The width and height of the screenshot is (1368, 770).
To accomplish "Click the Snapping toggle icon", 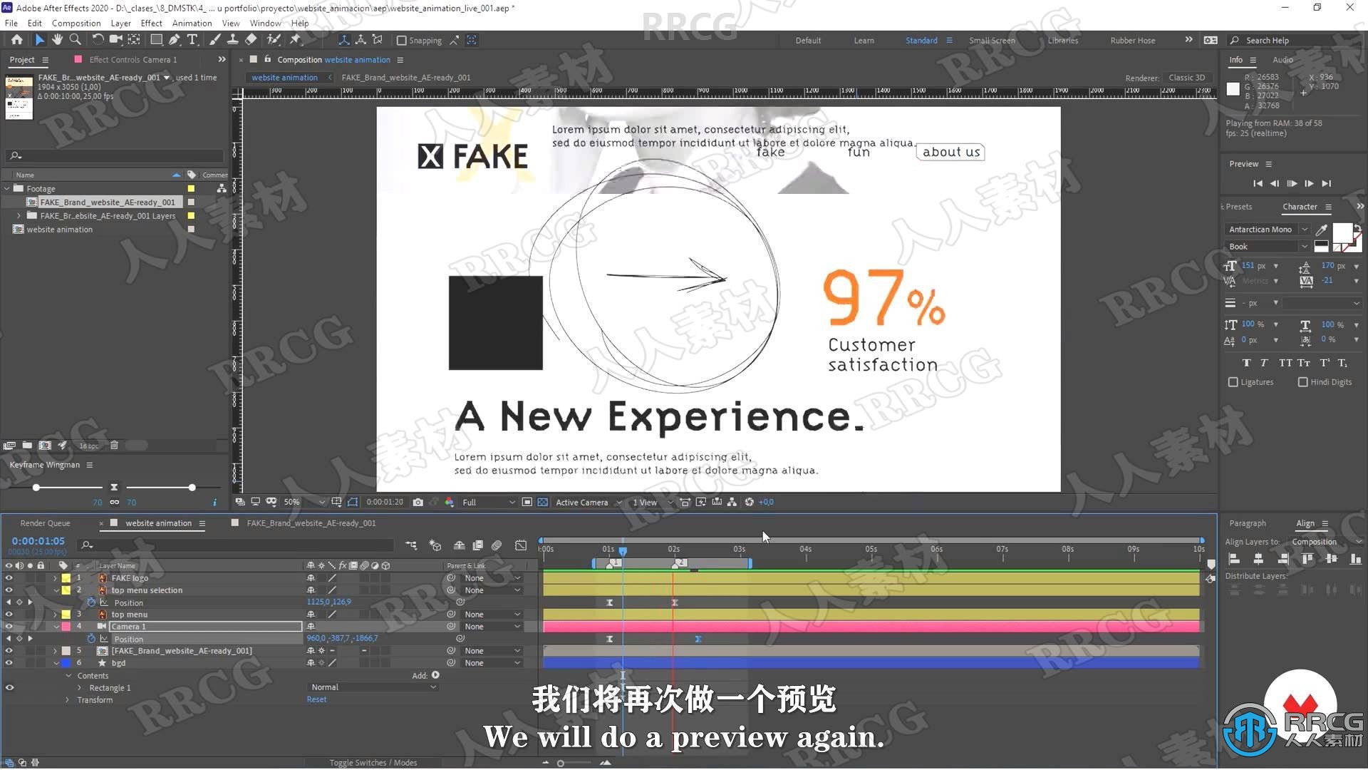I will point(401,39).
